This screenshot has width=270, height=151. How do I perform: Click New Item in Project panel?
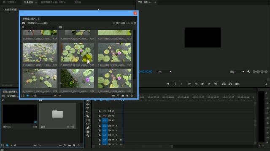pos(74,146)
